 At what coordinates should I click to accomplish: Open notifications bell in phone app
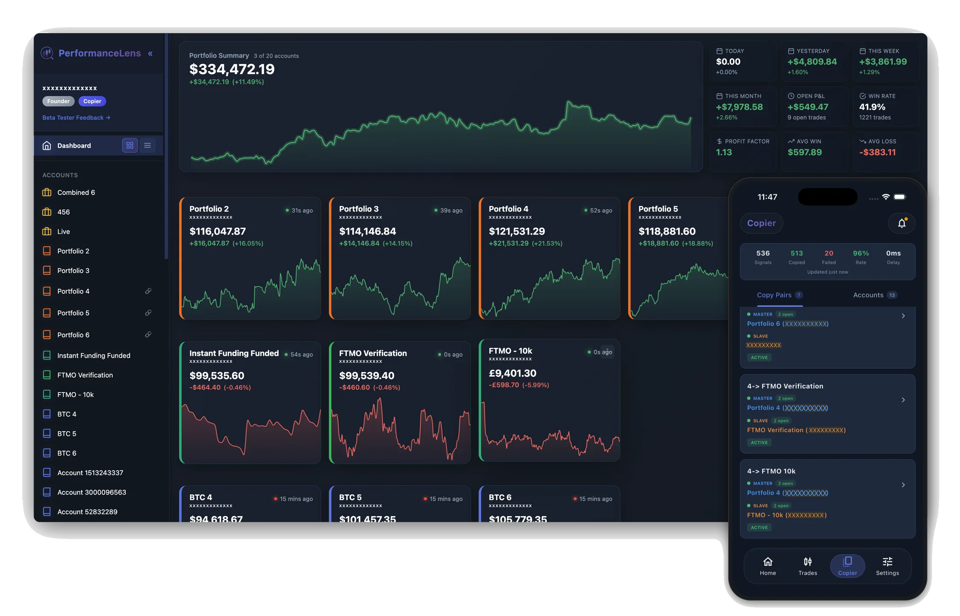coord(902,224)
